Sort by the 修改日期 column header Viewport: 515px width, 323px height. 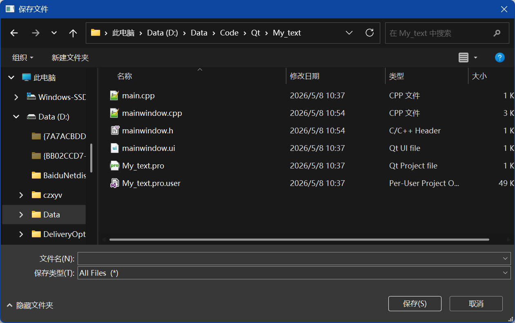pyautogui.click(x=305, y=76)
